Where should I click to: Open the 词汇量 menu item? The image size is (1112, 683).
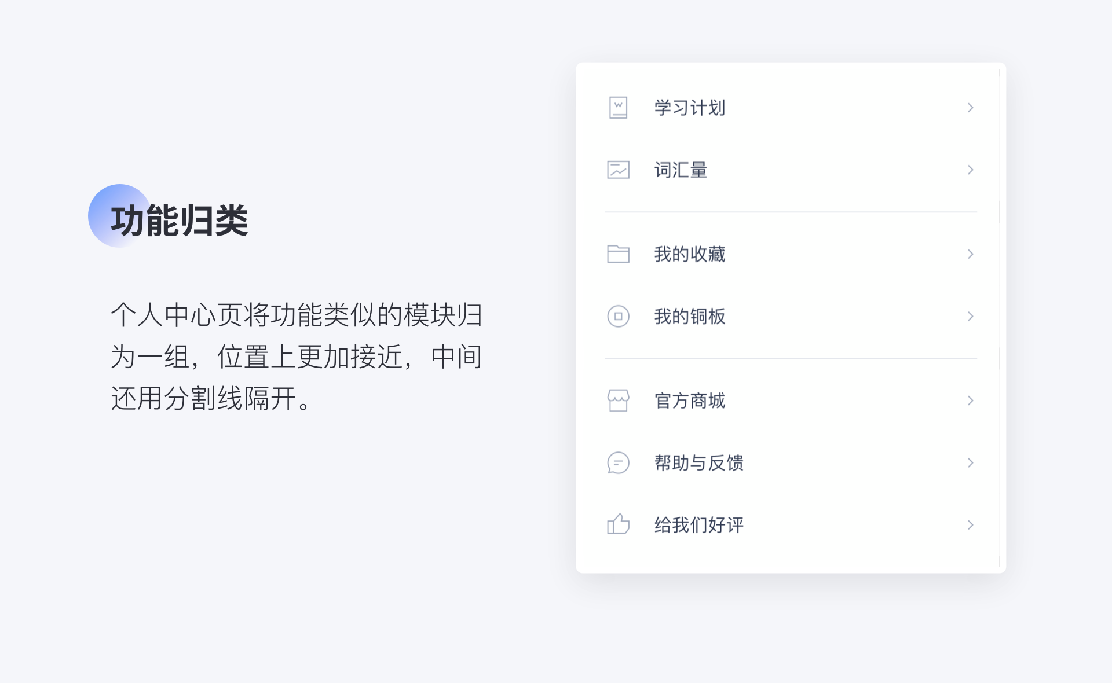tap(681, 170)
